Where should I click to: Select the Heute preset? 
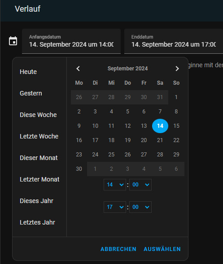(x=28, y=72)
